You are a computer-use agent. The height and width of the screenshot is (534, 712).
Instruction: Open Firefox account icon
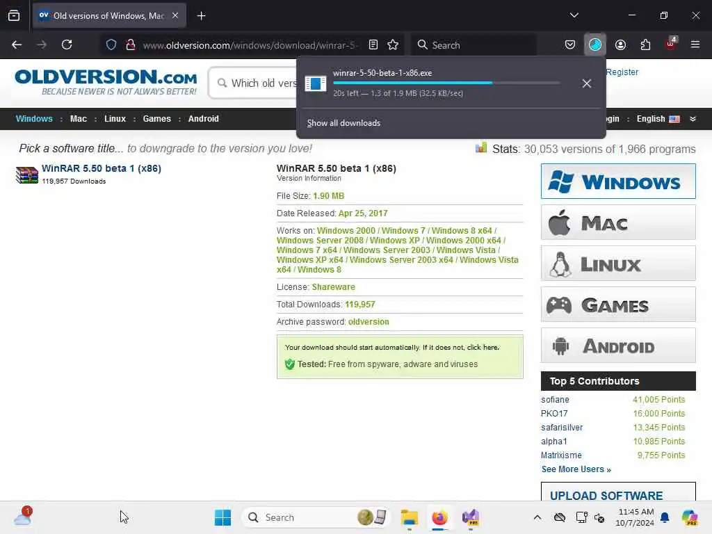click(x=620, y=44)
